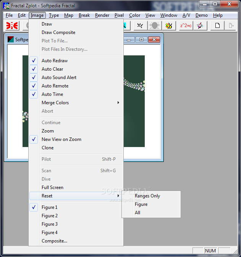
Task: Choose All in the Reset submenu
Action: coord(151,213)
